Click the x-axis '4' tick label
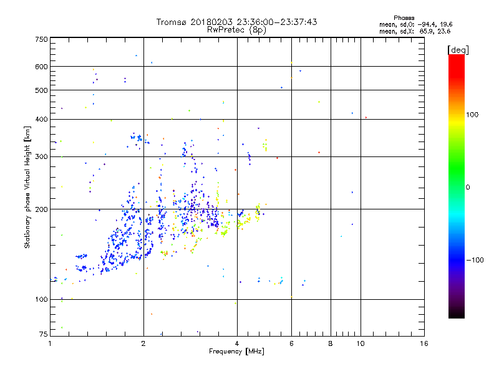 [237, 343]
